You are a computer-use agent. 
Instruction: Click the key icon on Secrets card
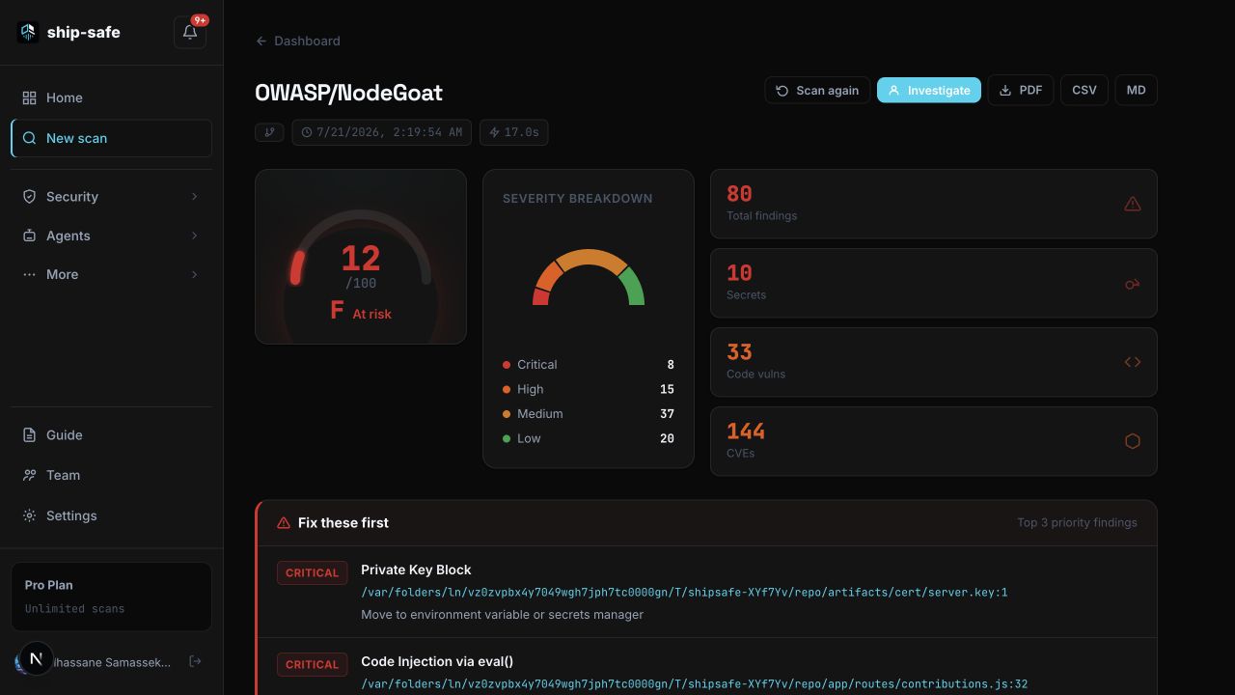click(x=1133, y=284)
